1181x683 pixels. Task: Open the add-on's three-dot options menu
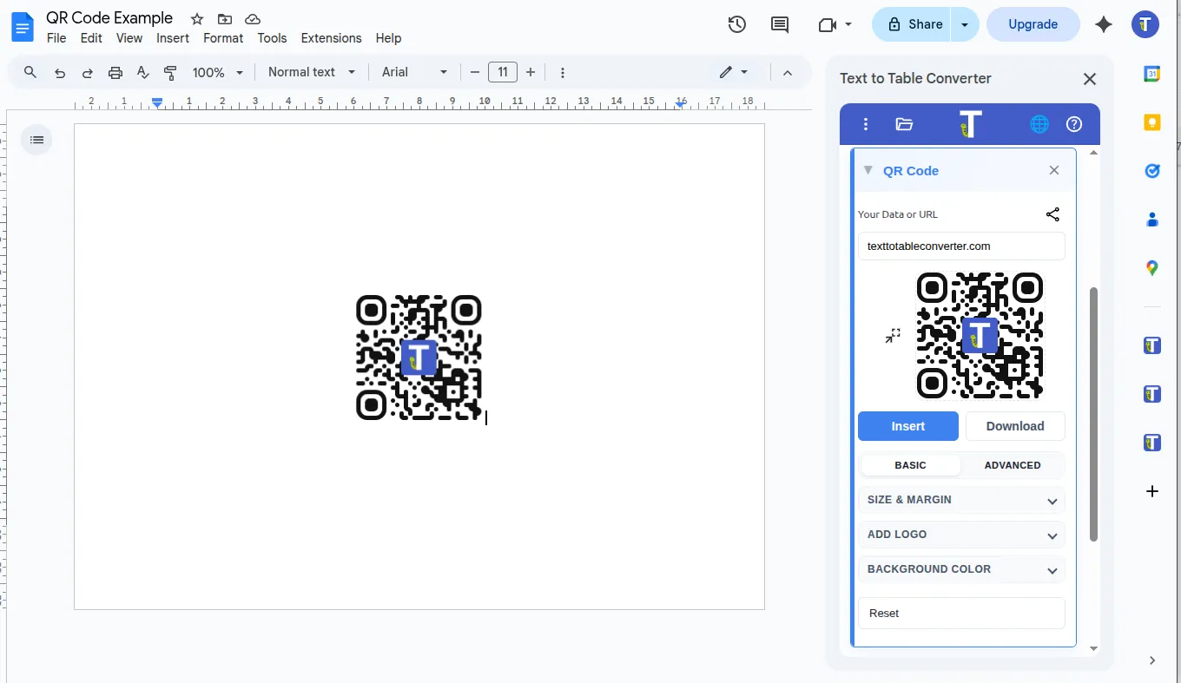click(865, 124)
